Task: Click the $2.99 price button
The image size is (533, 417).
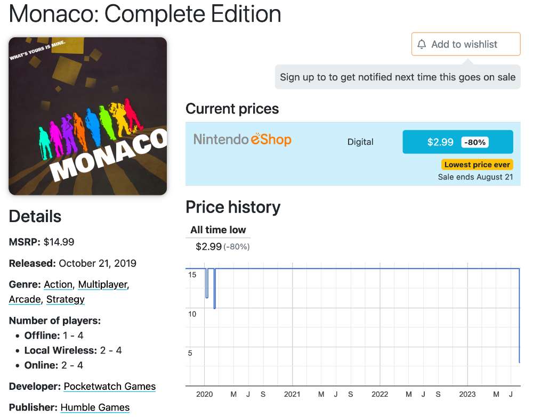Action: (458, 142)
